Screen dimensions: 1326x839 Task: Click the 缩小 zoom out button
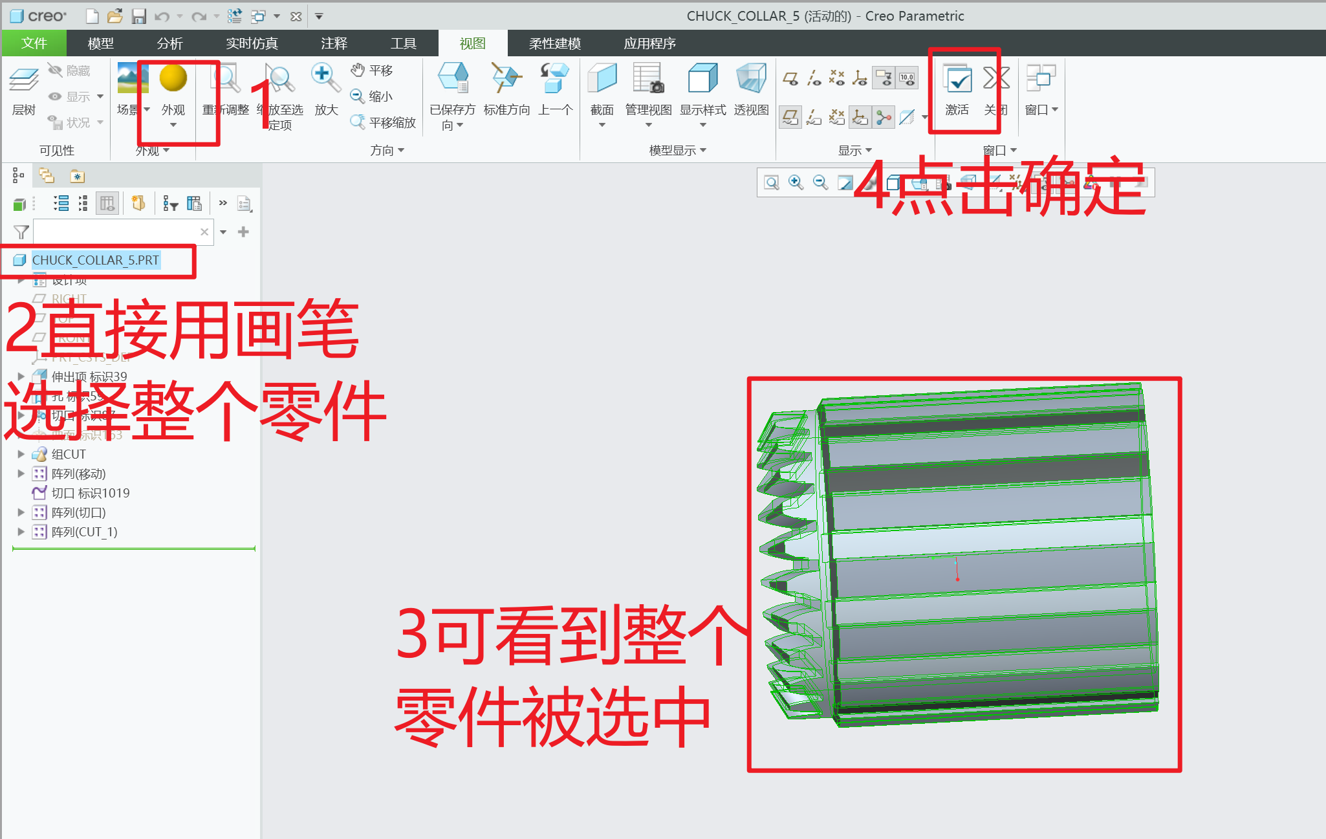[x=373, y=96]
